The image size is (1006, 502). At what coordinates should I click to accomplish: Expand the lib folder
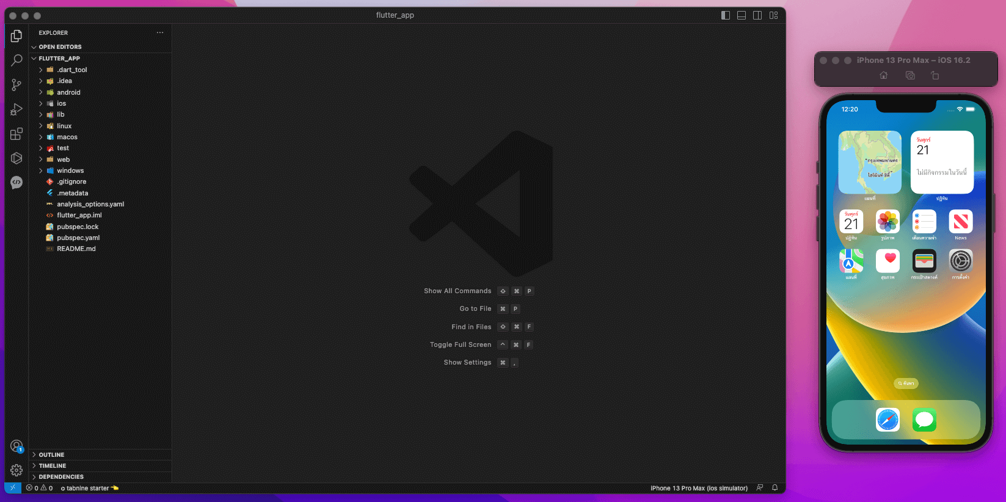[x=60, y=115]
